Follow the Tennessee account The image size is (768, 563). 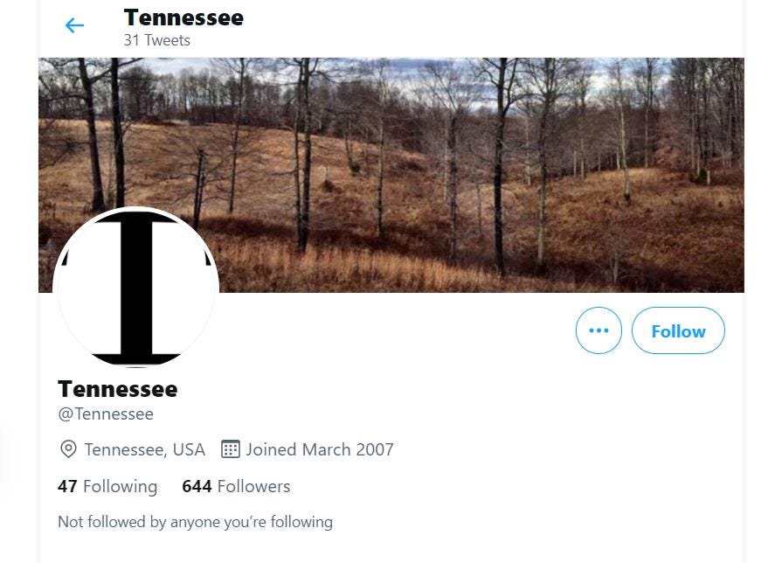click(678, 330)
